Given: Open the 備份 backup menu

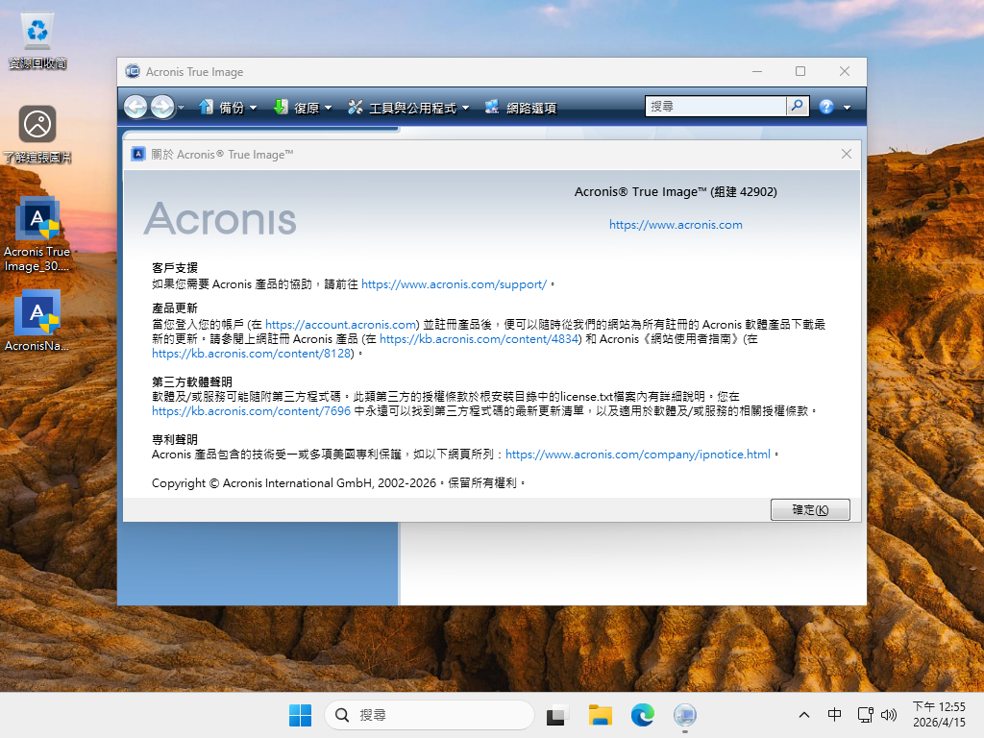Looking at the screenshot, I should 228,108.
